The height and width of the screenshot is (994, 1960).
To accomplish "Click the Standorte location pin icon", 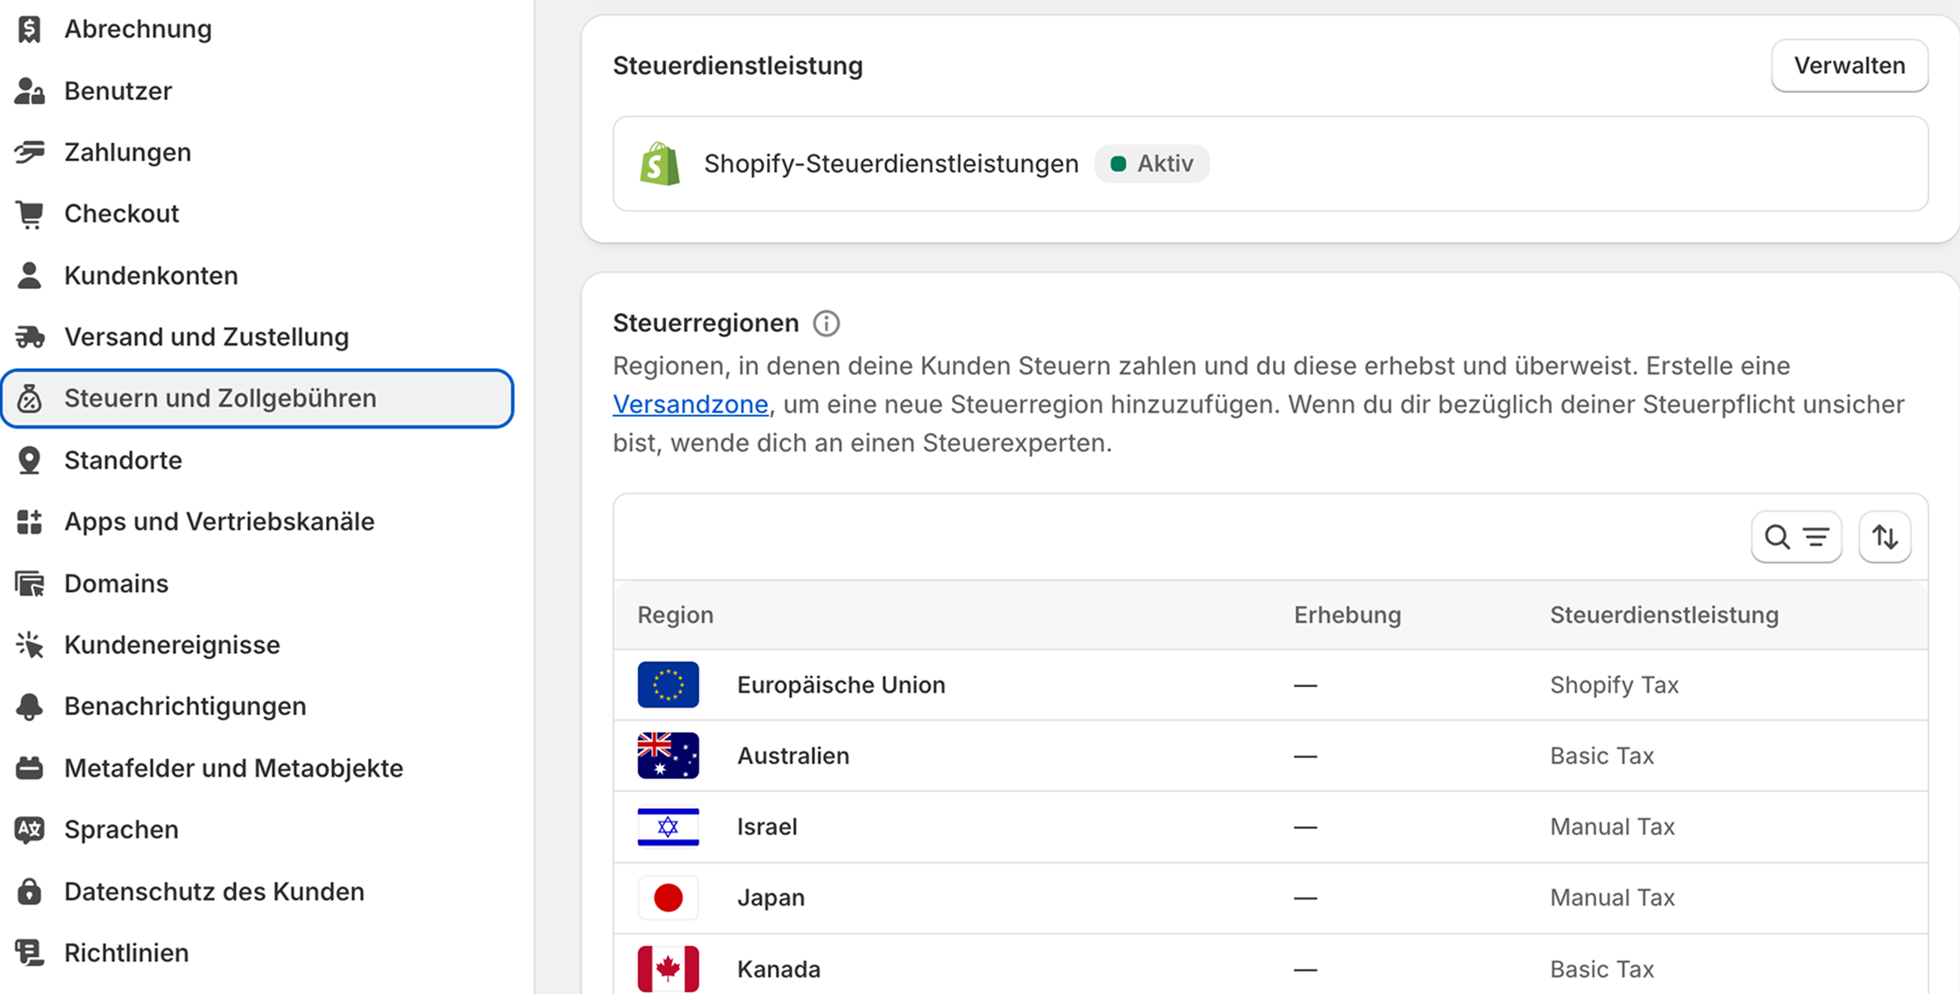I will (29, 460).
